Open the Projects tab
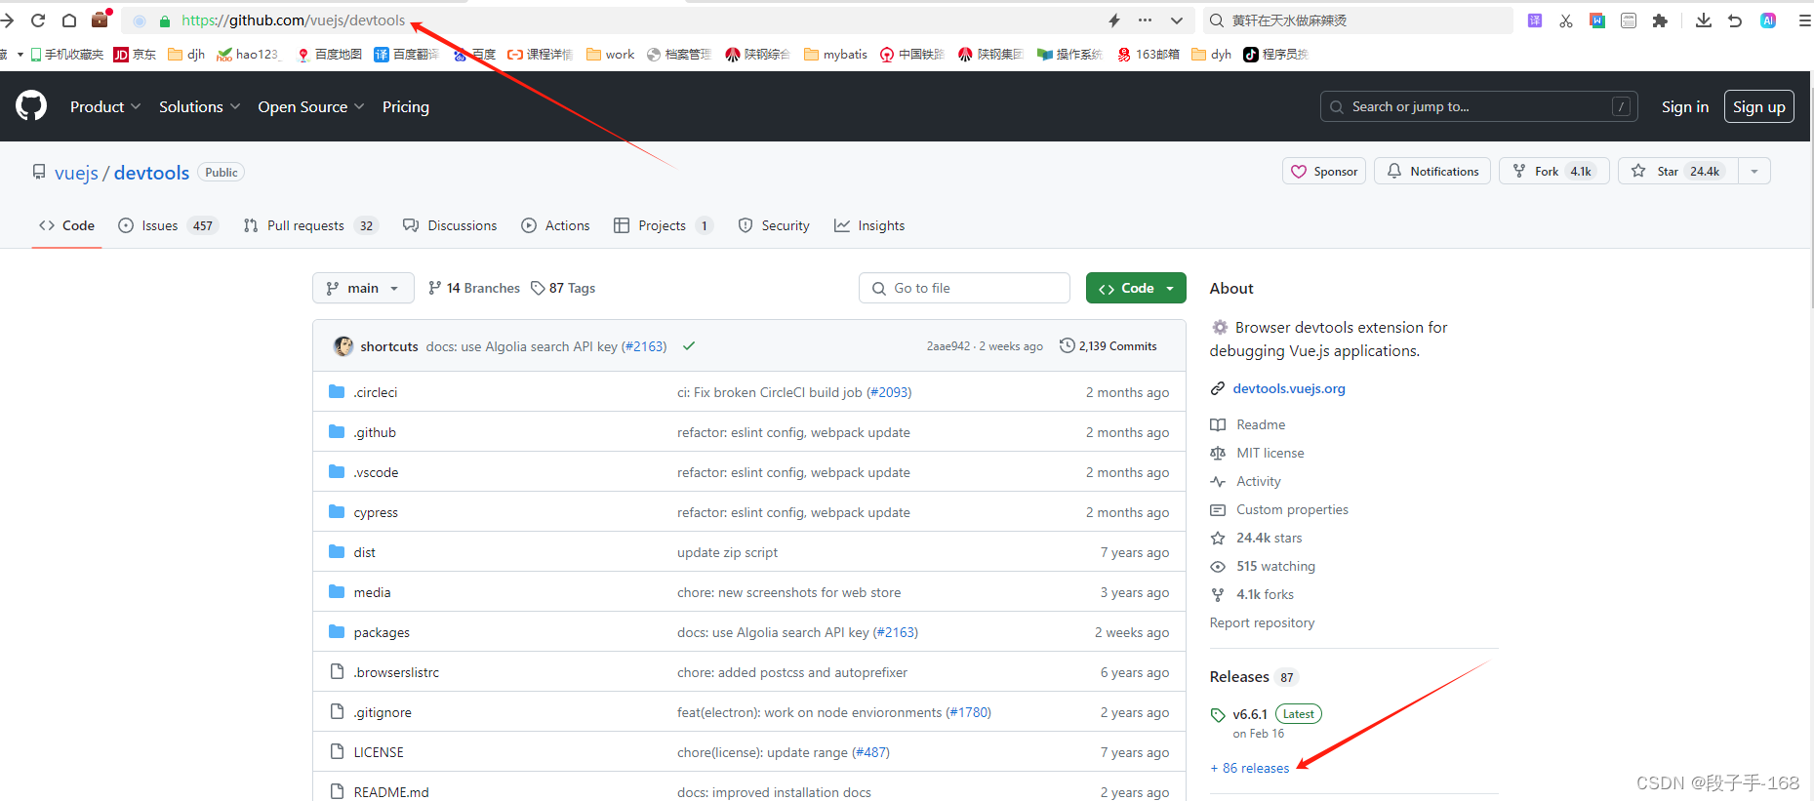Screen dimensions: 1814x801 tap(664, 225)
